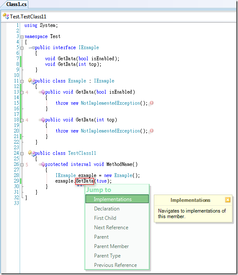The image size is (238, 275).
Task: Close the Implementations hint tooltip
Action: [x=228, y=200]
